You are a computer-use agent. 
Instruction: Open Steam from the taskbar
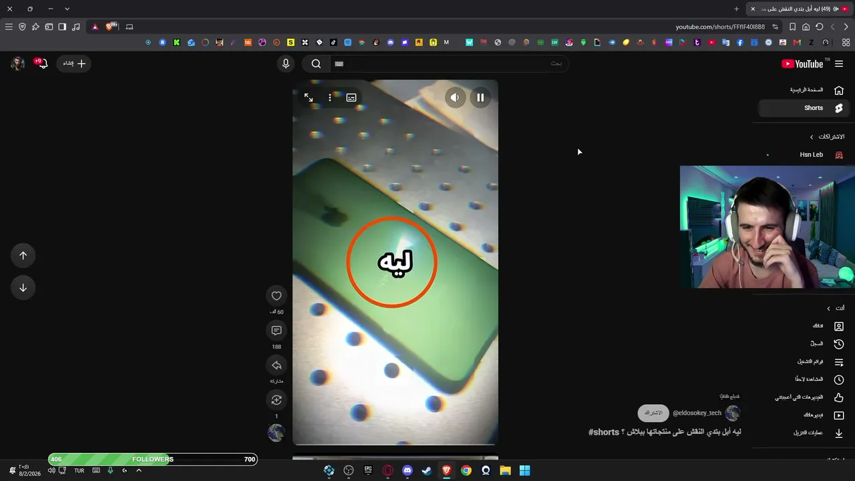point(427,470)
